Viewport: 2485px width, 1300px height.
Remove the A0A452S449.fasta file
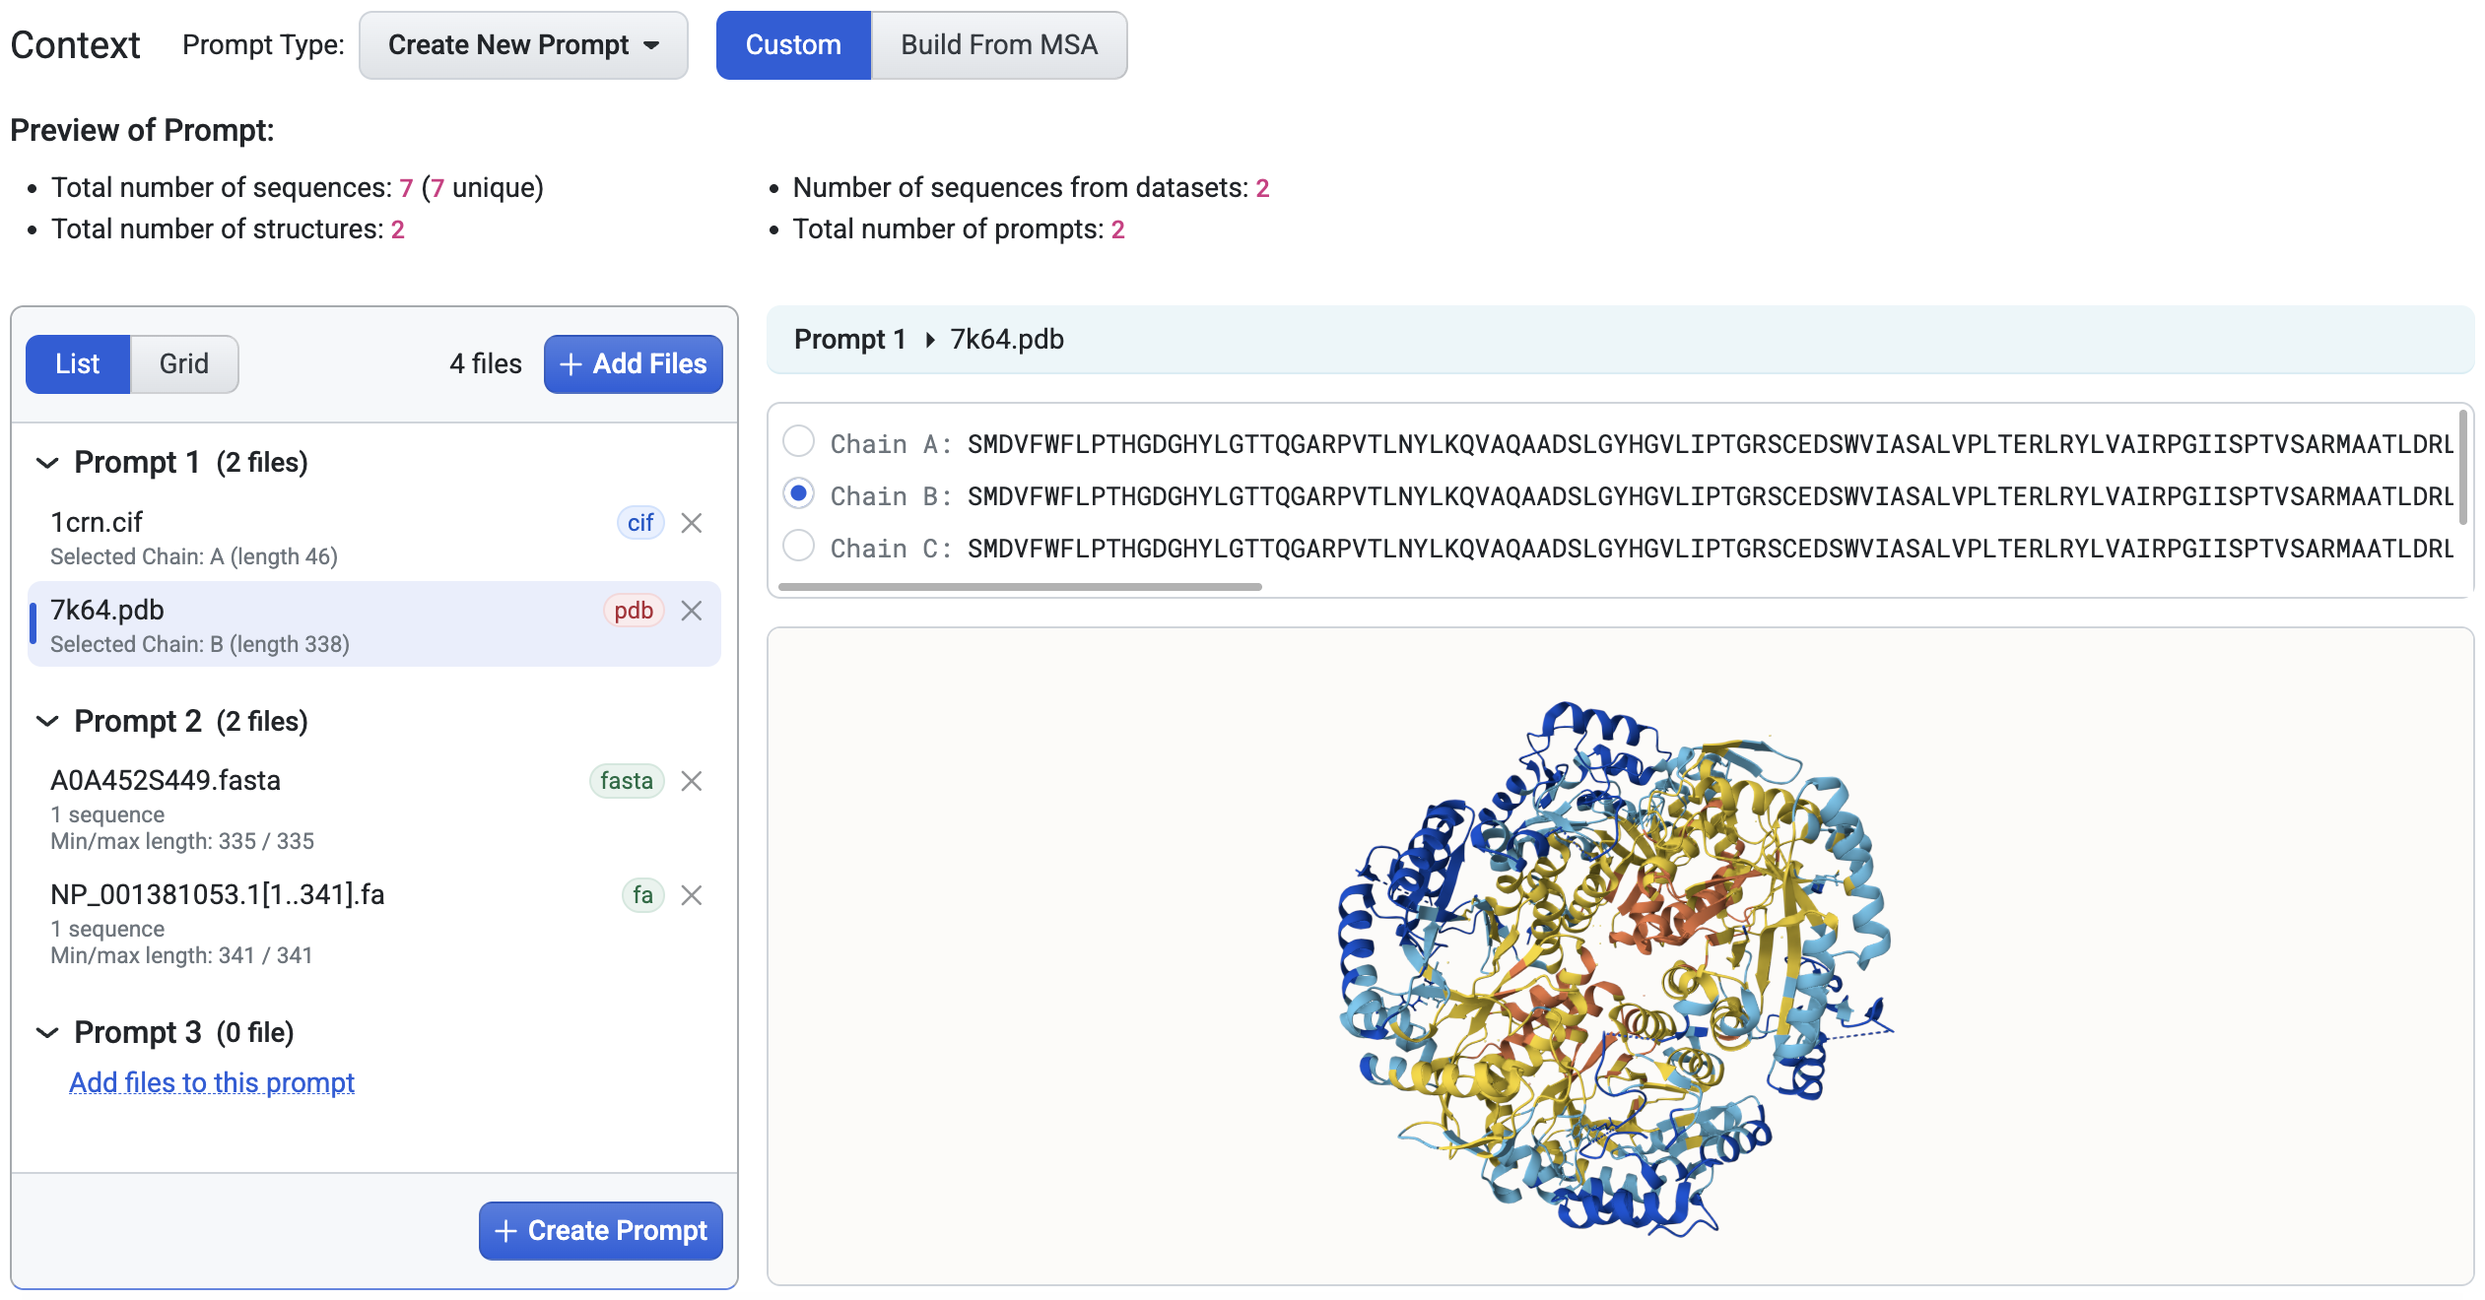pyautogui.click(x=692, y=781)
